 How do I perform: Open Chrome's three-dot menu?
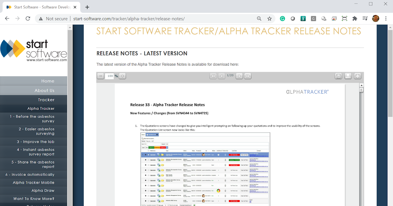386,18
